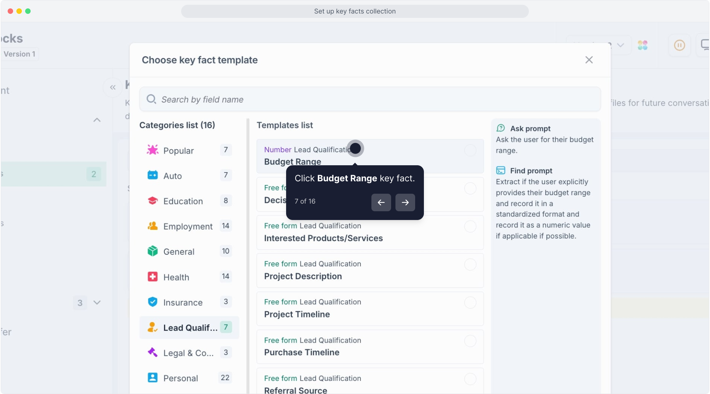Viewport: 710px width, 394px height.
Task: Switch to the Personal category
Action: click(180, 378)
